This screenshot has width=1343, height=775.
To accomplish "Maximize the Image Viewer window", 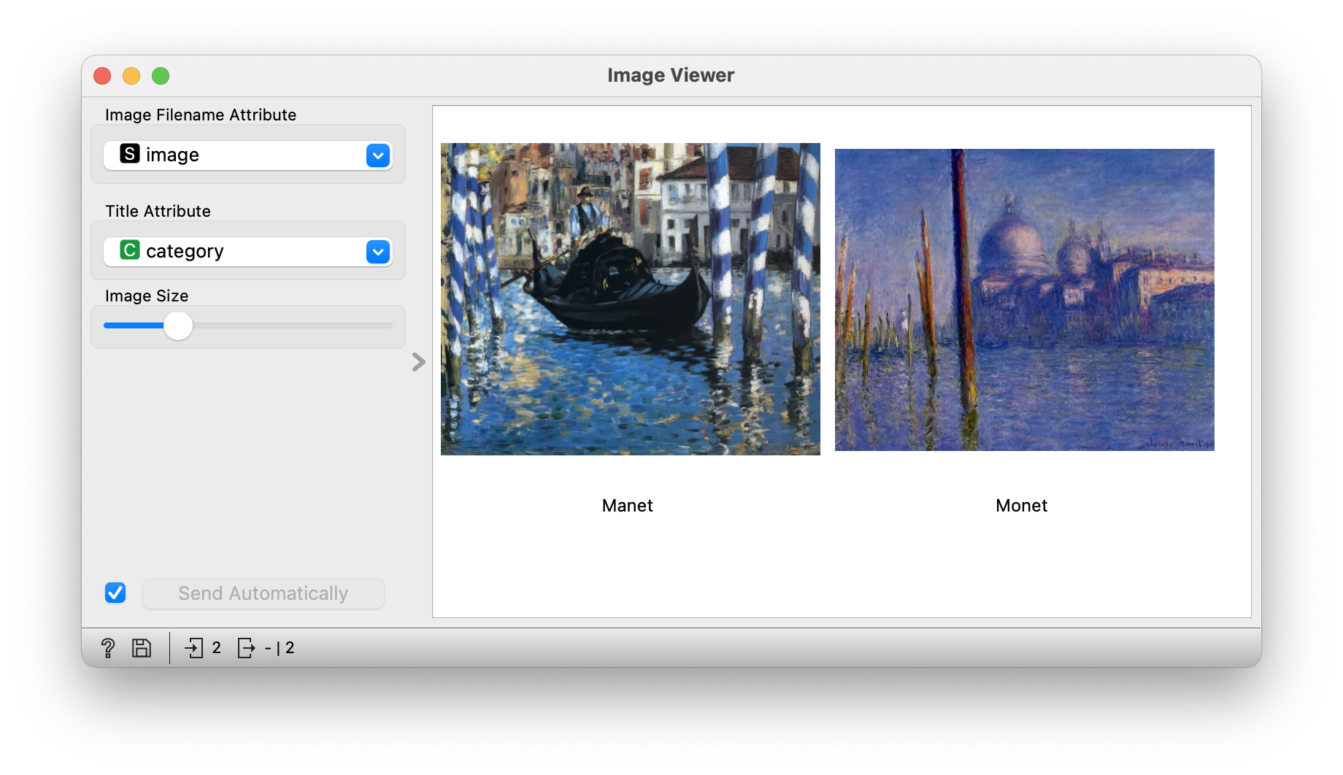I will (161, 76).
